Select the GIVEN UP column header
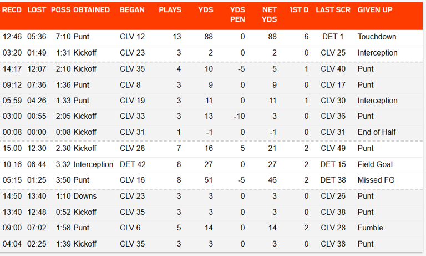426x256 pixels. click(x=376, y=10)
